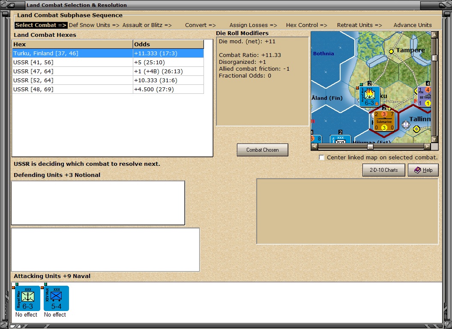Image resolution: width=452 pixels, height=329 pixels.
Task: Select the XIV Mot 5-4 attacking unit
Action: click(x=56, y=298)
